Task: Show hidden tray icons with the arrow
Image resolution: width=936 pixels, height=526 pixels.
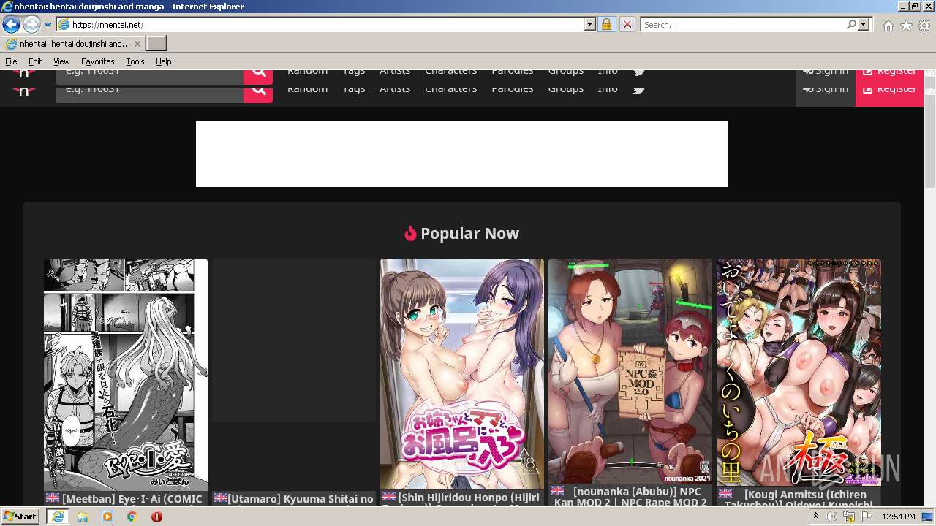Action: [x=815, y=517]
